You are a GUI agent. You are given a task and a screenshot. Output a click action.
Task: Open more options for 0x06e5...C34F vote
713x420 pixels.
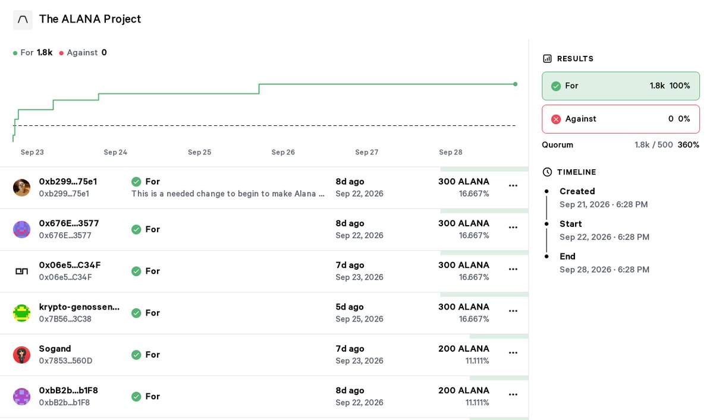[513, 269]
